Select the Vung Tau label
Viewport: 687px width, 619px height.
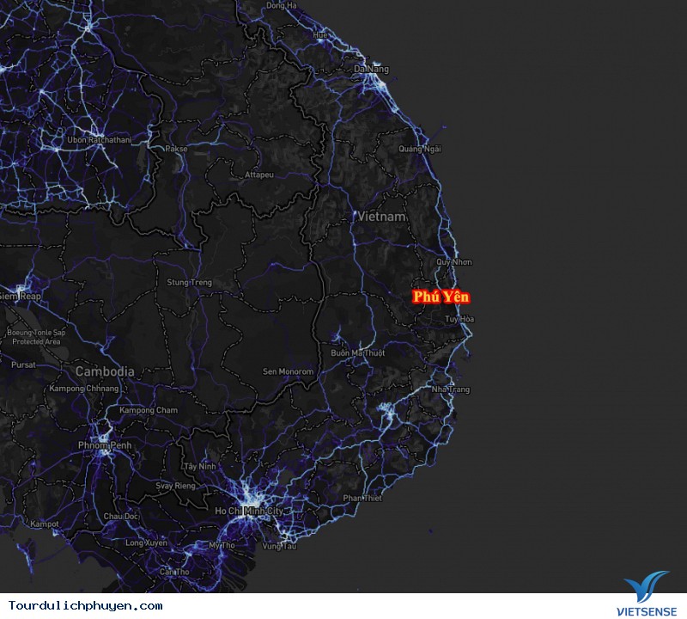pyautogui.click(x=279, y=546)
